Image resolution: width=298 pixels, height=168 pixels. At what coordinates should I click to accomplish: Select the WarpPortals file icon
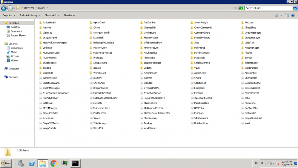41,128
